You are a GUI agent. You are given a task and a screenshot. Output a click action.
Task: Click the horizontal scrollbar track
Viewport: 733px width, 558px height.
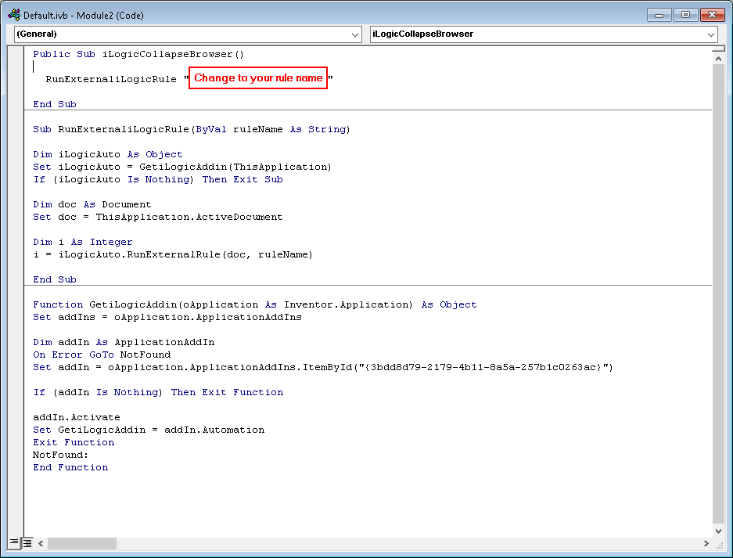pos(391,542)
